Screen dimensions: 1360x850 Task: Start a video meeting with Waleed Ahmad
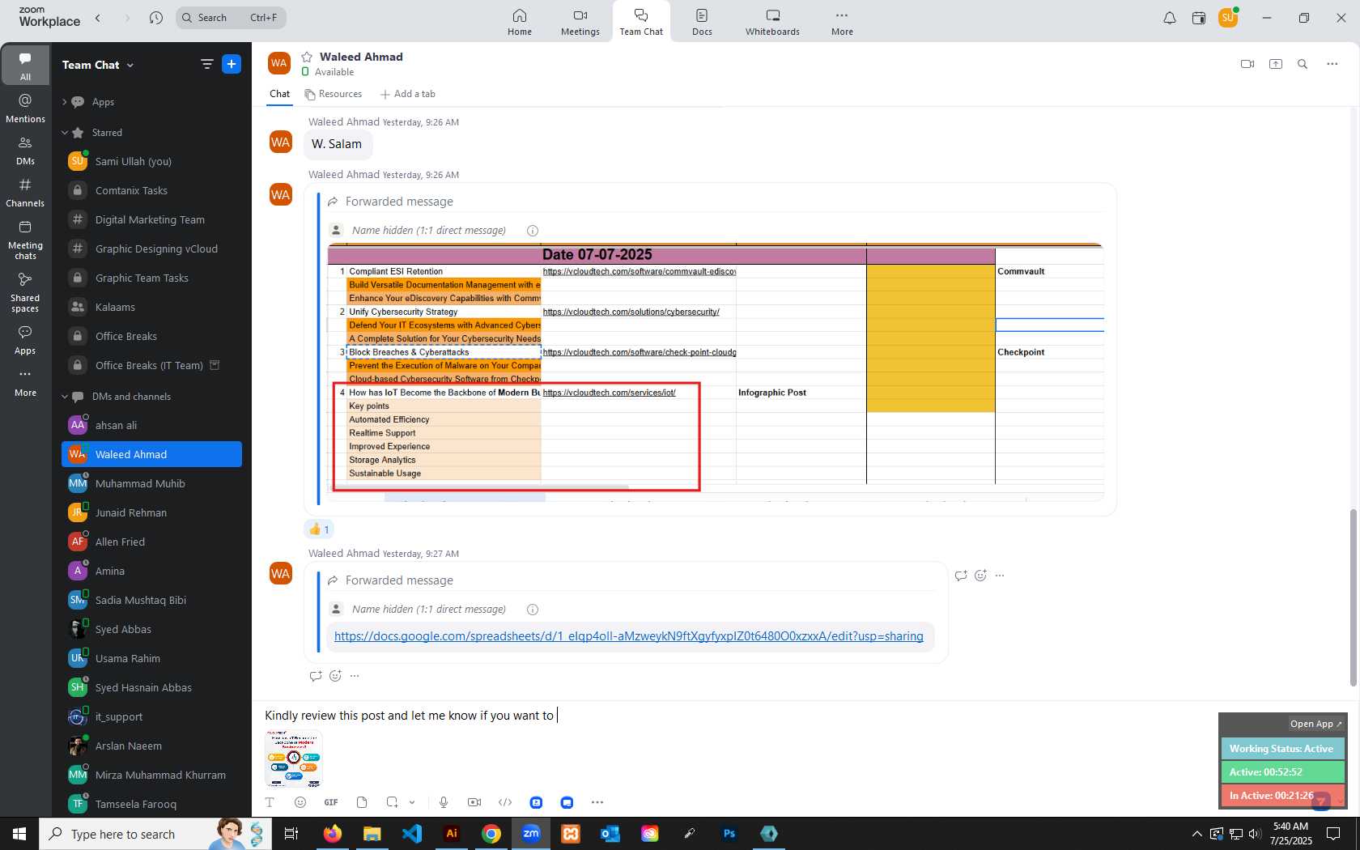[x=1247, y=64]
